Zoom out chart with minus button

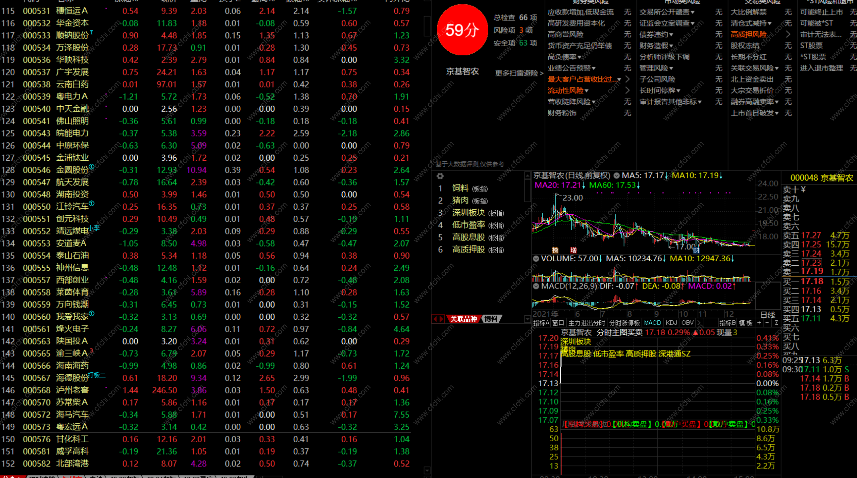767,323
